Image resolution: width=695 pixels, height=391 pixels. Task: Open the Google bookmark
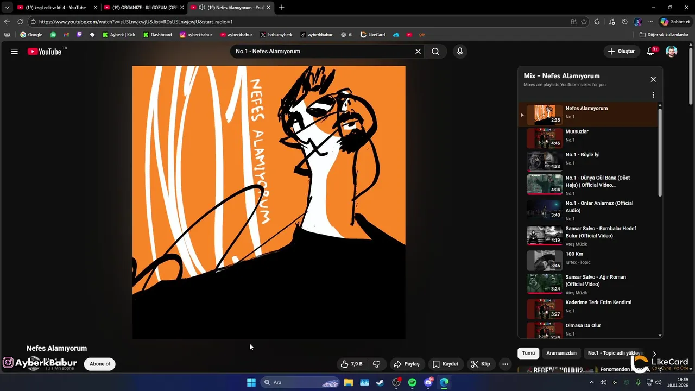(x=31, y=35)
